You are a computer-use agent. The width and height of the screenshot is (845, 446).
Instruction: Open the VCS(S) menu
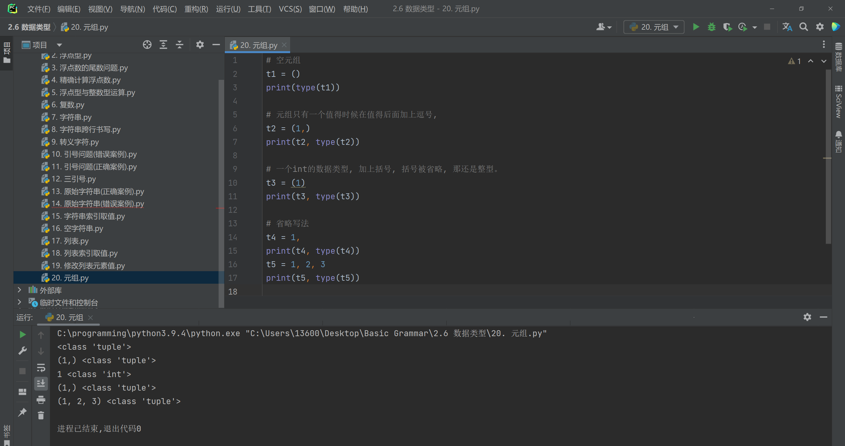click(x=290, y=9)
